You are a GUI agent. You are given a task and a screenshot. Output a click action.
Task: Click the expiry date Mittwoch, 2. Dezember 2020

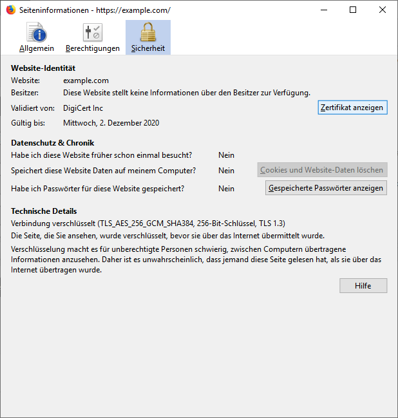111,123
